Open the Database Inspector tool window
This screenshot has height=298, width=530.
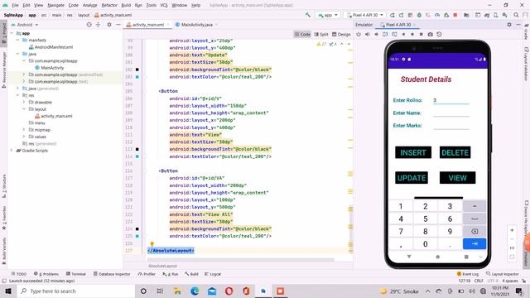pos(112,274)
